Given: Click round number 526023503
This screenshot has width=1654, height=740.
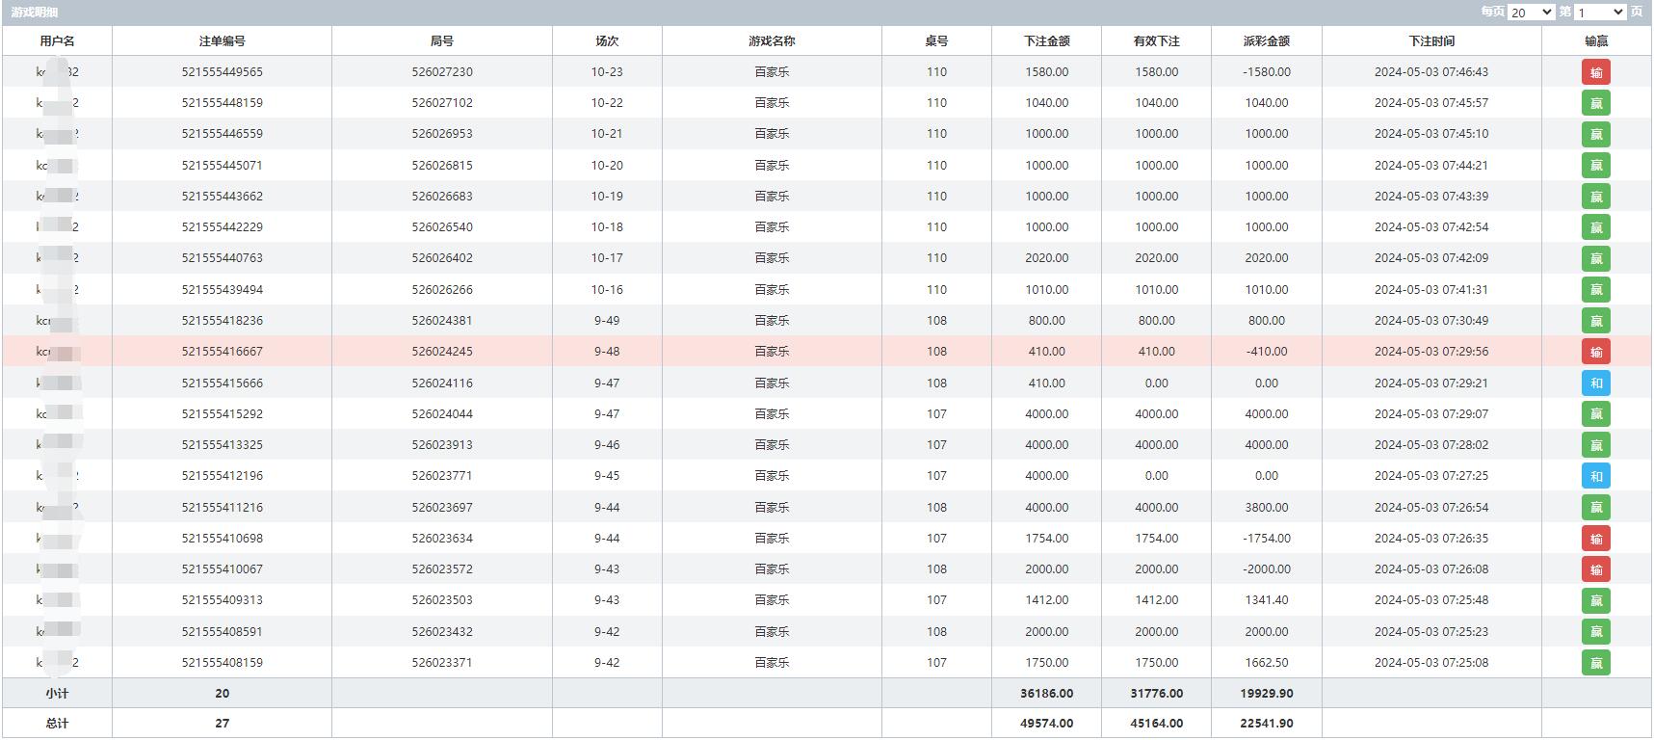Looking at the screenshot, I should click(442, 600).
